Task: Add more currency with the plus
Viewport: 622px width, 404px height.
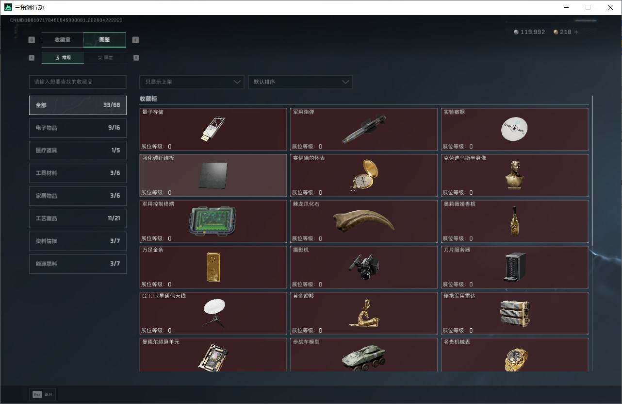Action: click(x=576, y=32)
